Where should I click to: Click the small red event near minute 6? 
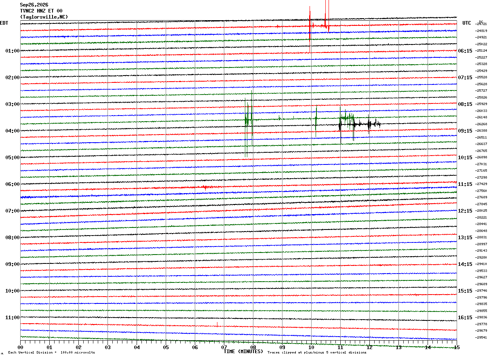point(206,187)
